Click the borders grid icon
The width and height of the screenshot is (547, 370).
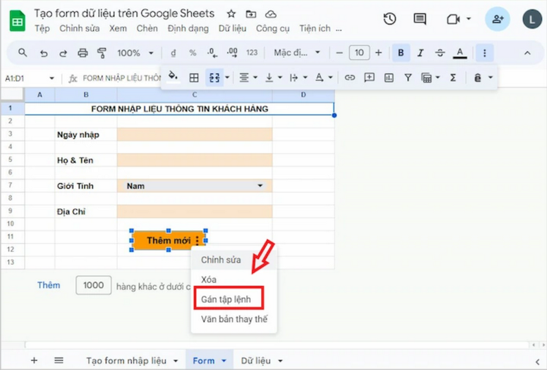(194, 78)
